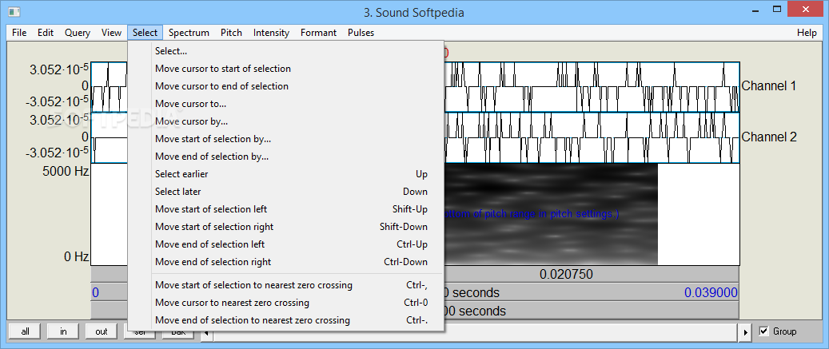
Task: Choose 'Move cursor to start of selection'
Action: point(285,69)
